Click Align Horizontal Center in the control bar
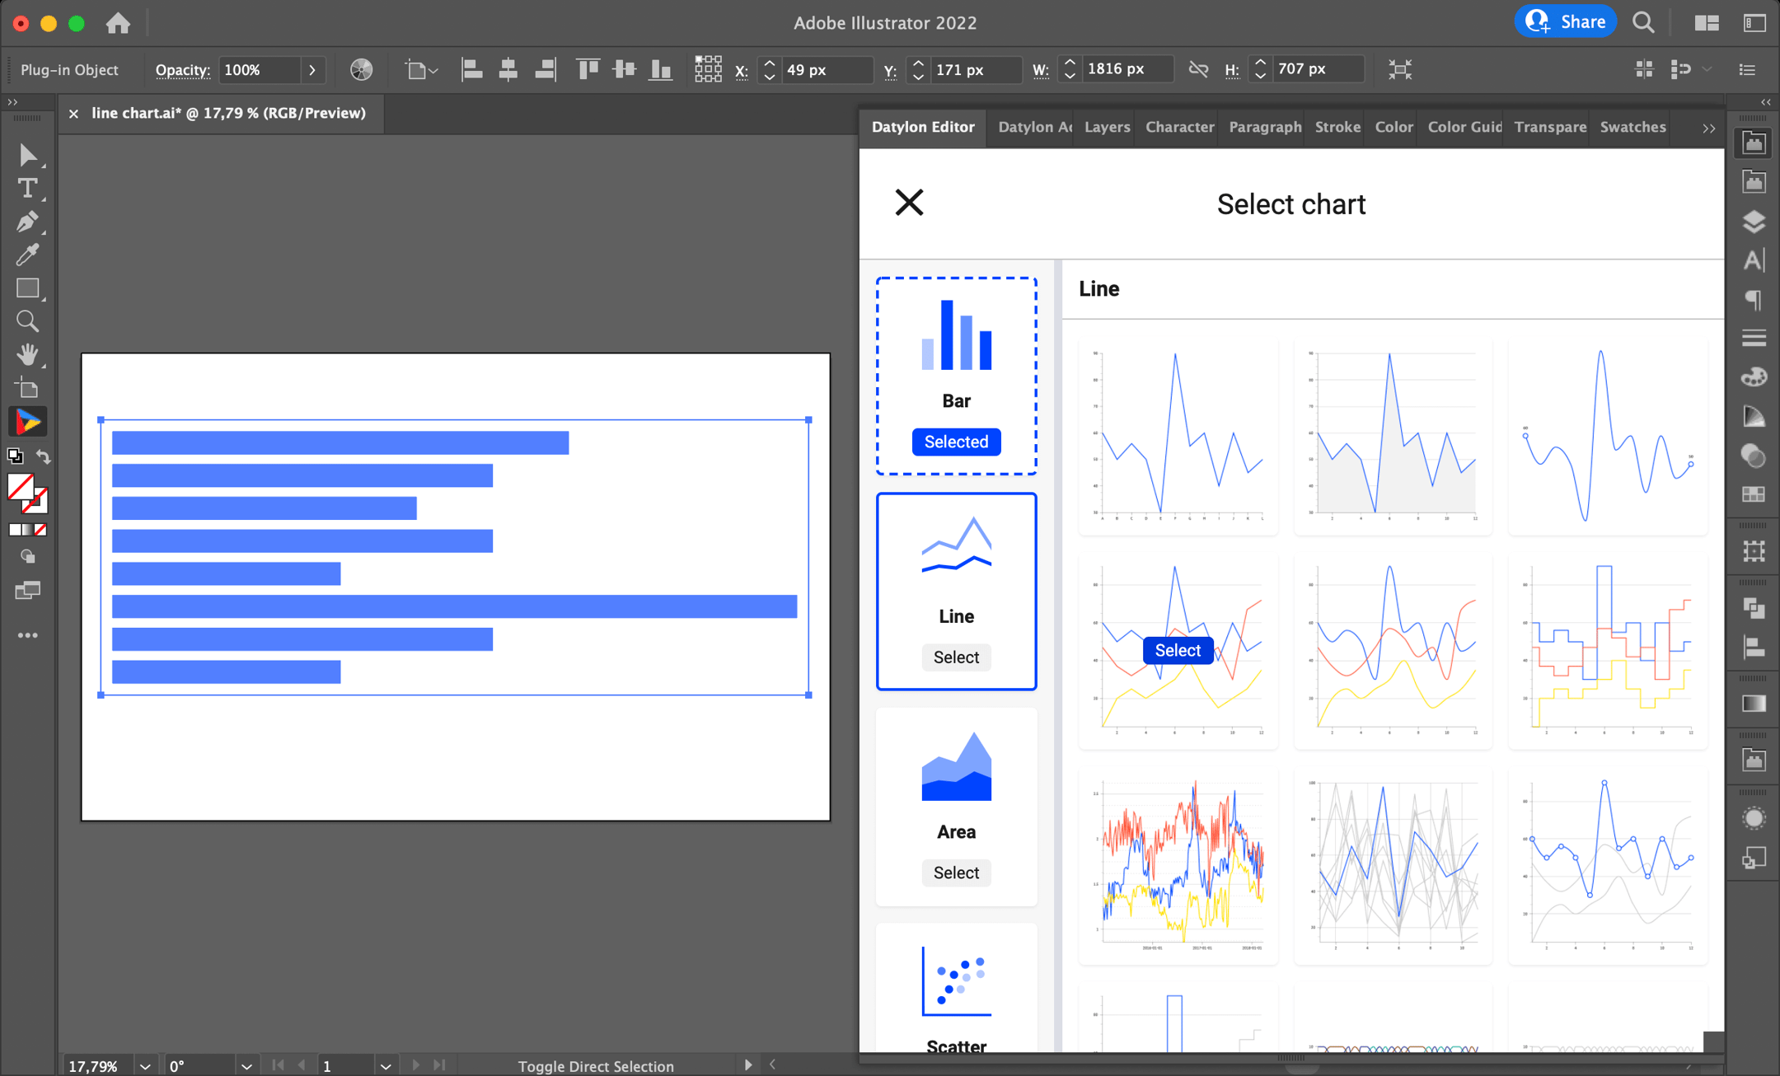Image resolution: width=1780 pixels, height=1076 pixels. [508, 69]
